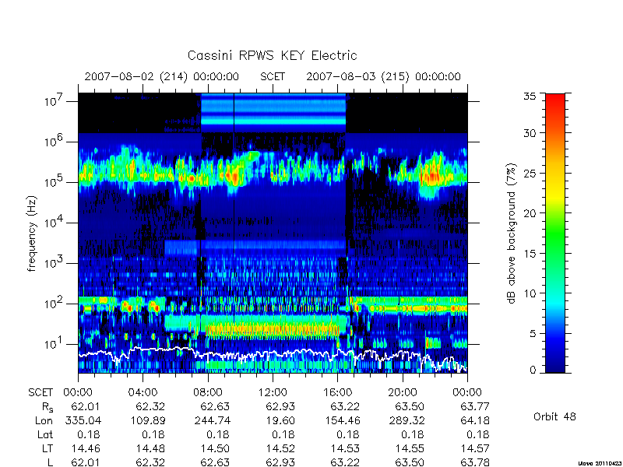The width and height of the screenshot is (623, 467).
Task: Click the Lon value 335.04
Action: [85, 420]
